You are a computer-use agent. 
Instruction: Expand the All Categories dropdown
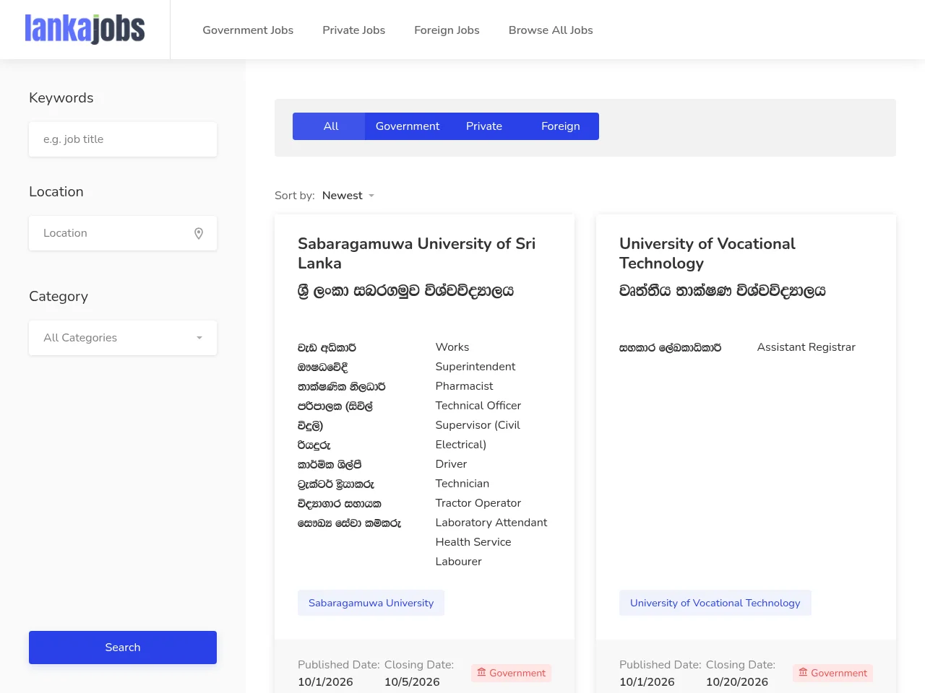(123, 338)
